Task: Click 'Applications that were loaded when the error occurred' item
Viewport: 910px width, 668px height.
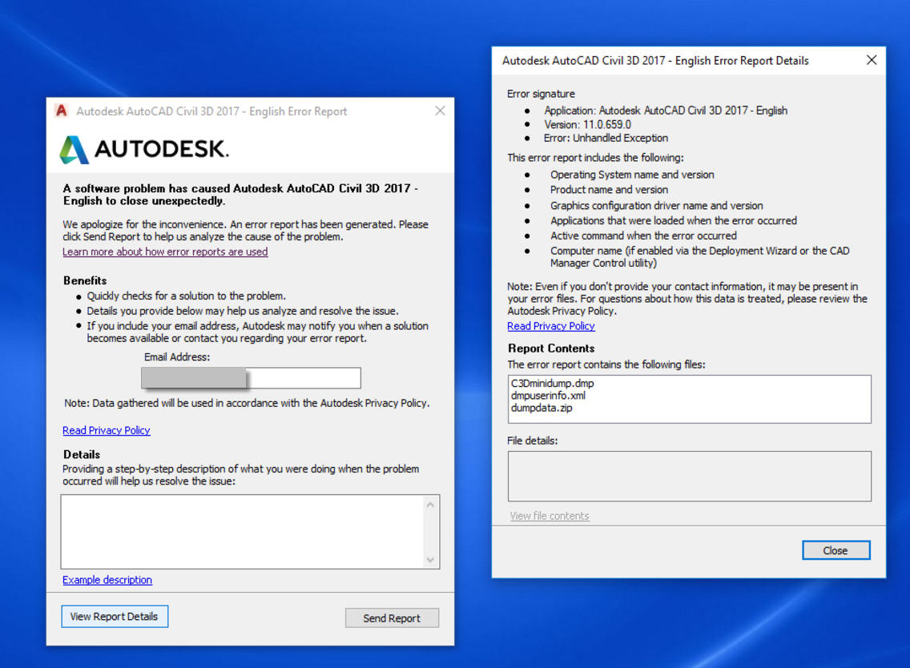Action: pos(673,220)
